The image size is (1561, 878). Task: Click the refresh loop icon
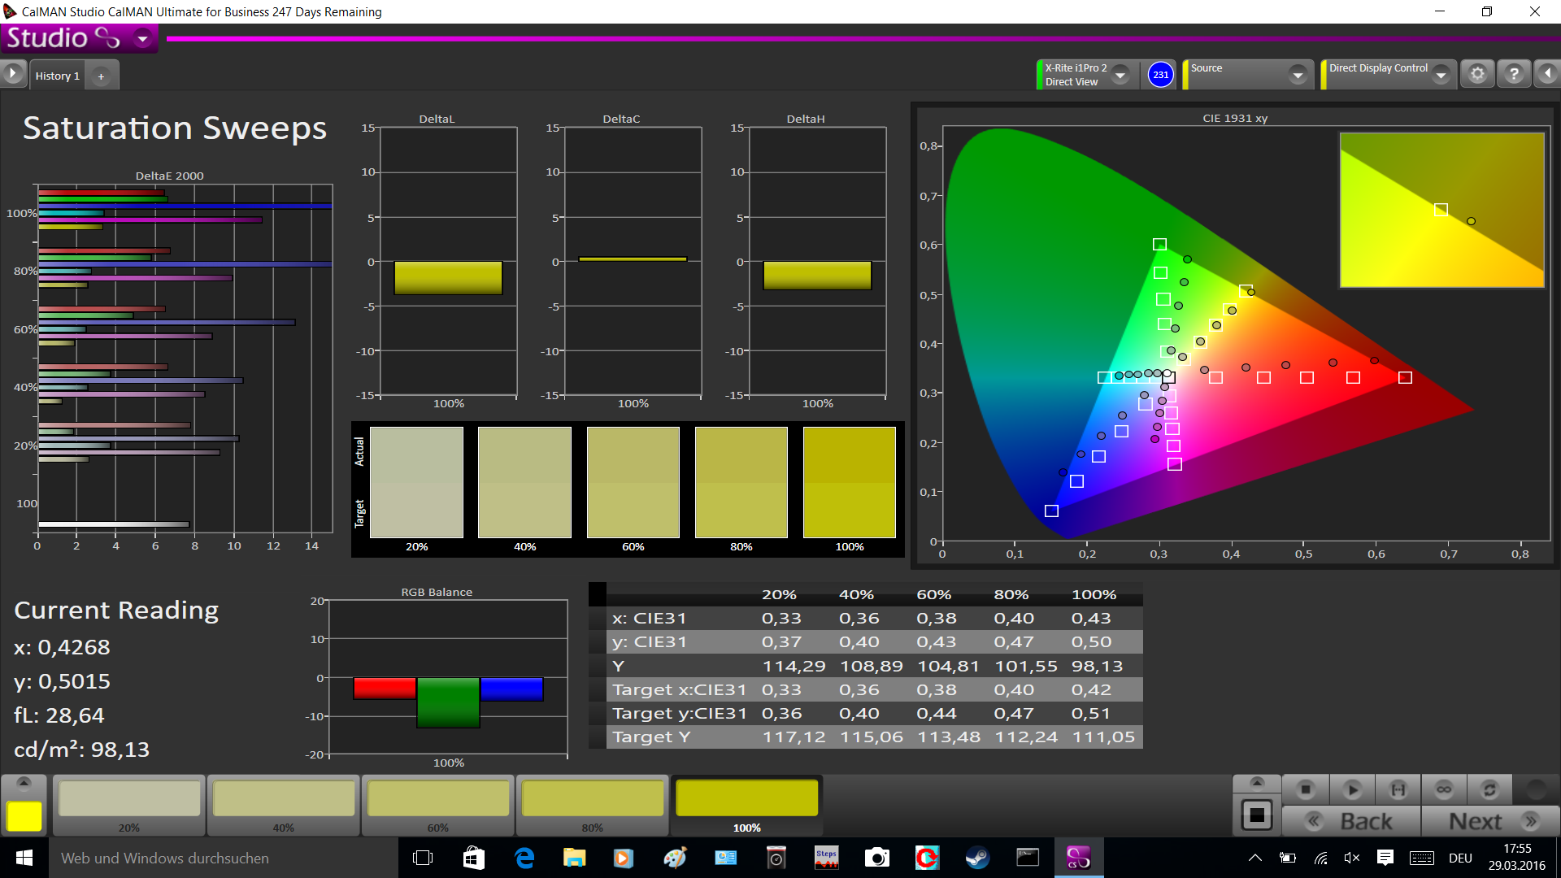click(1489, 789)
